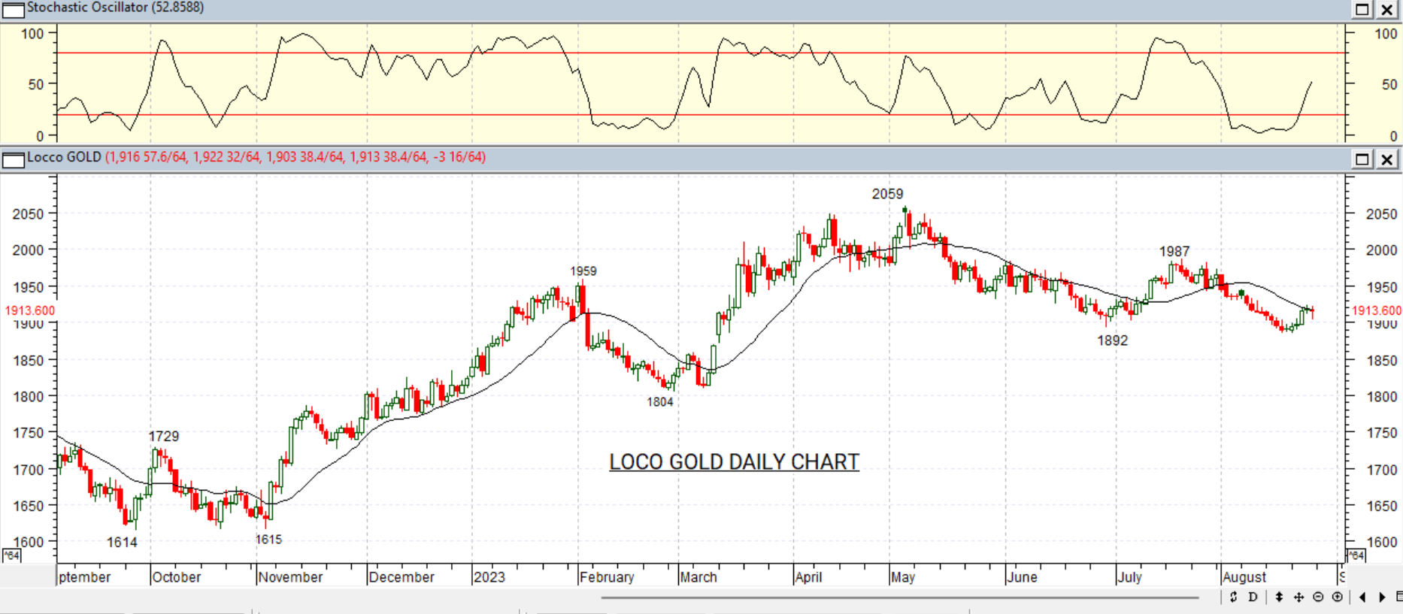Close the Stochastic Oscillator pane
Image resolution: width=1403 pixels, height=614 pixels.
(1386, 10)
